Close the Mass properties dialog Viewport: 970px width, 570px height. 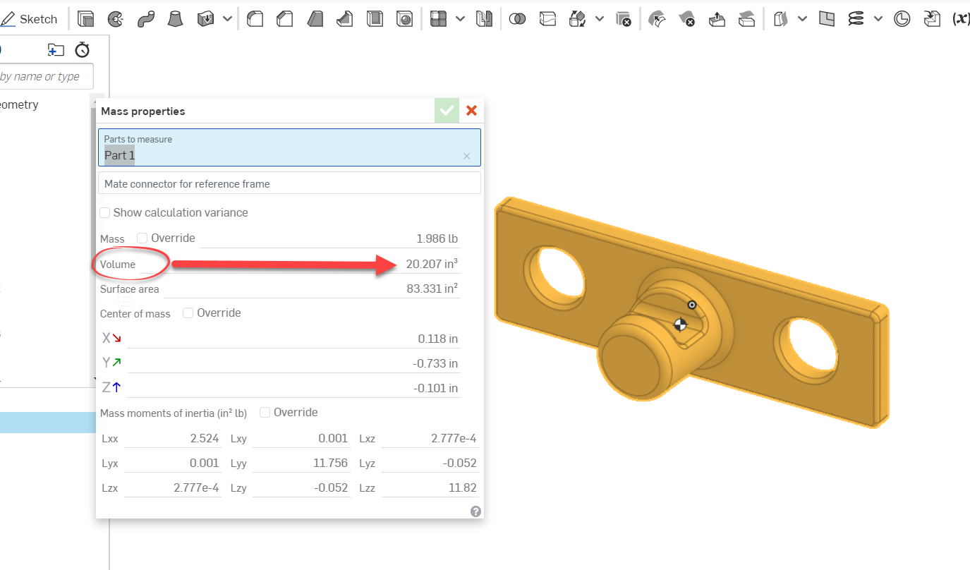[x=471, y=111]
